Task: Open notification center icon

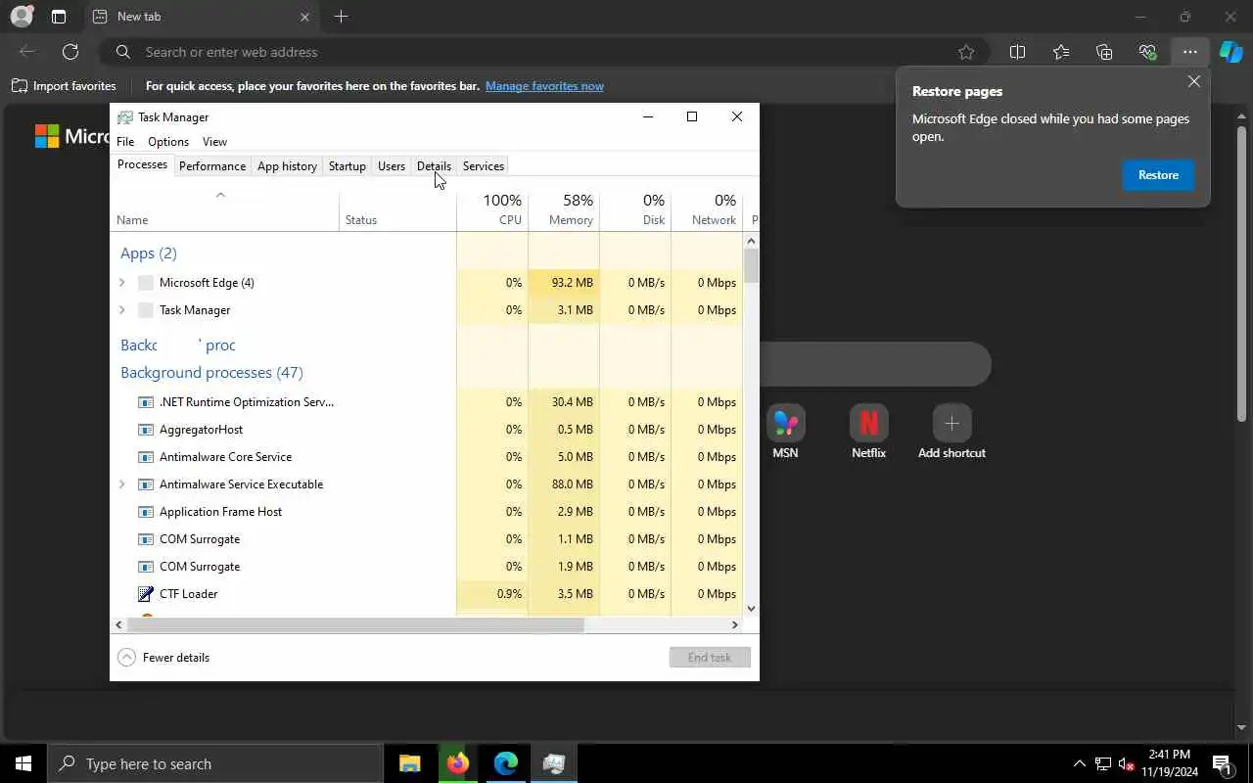Action: 1222,763
